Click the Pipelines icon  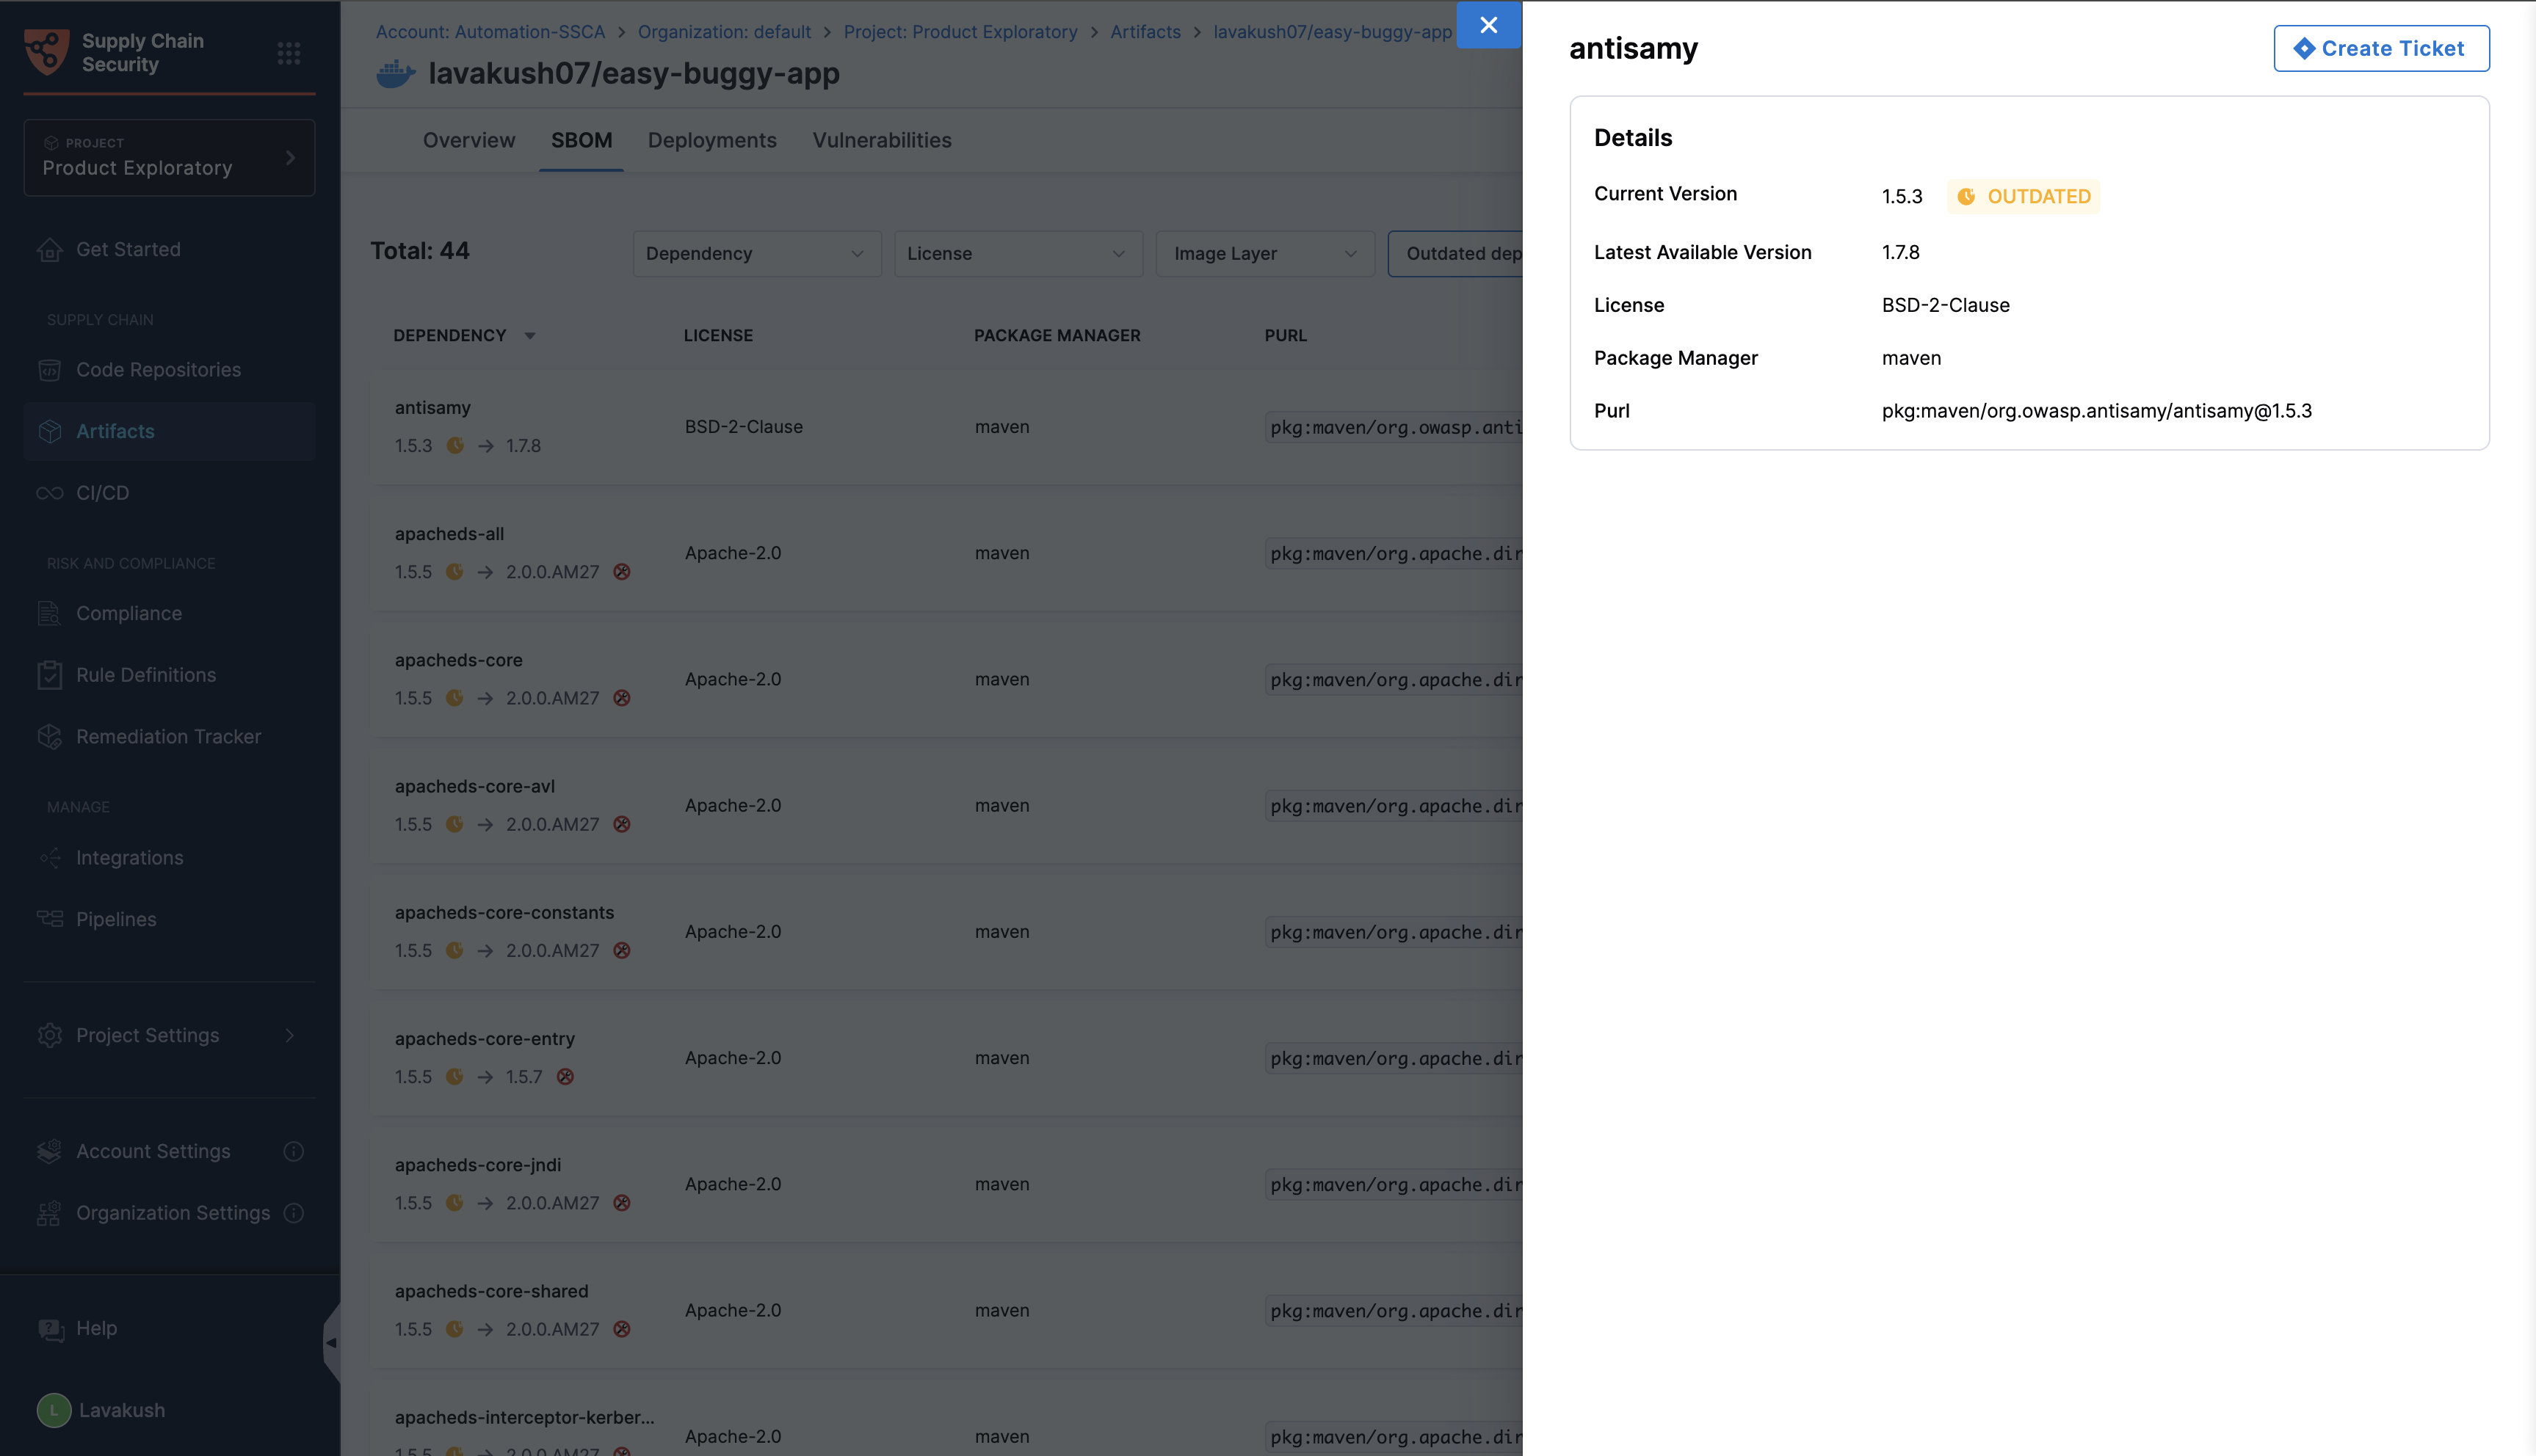point(50,919)
